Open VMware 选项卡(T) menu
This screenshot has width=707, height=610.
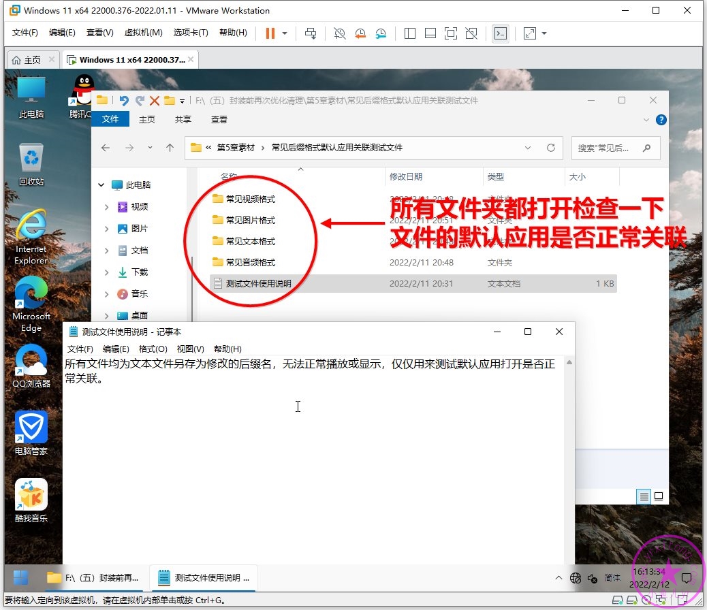191,33
